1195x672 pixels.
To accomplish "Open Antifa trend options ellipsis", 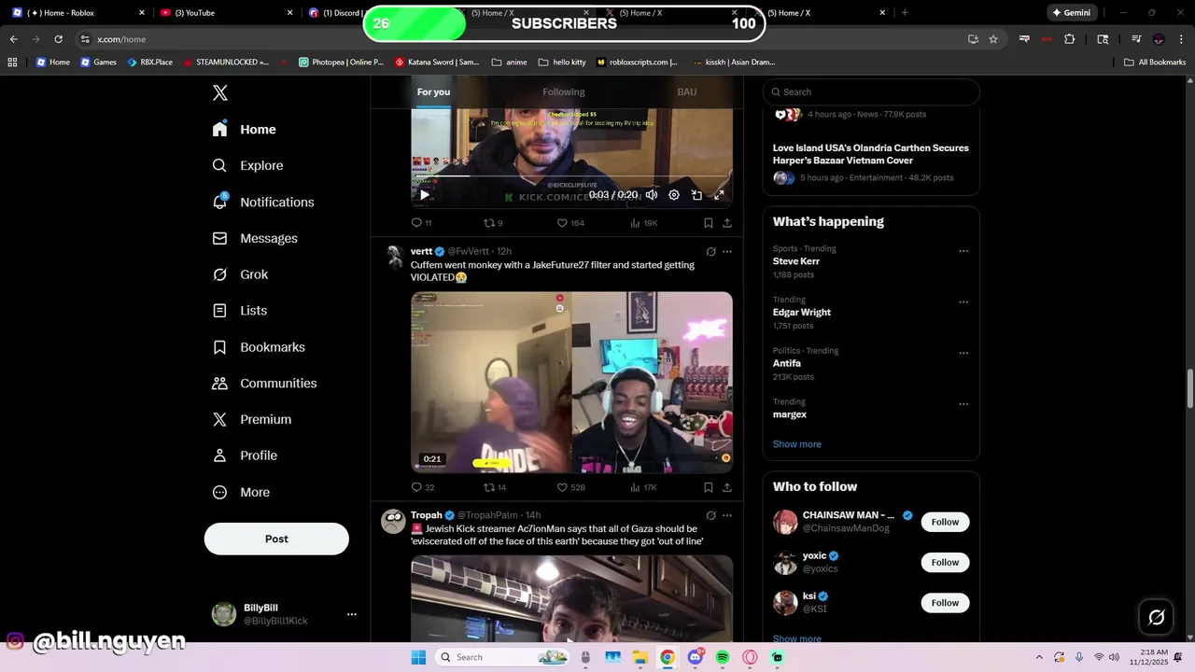I will click(x=963, y=354).
